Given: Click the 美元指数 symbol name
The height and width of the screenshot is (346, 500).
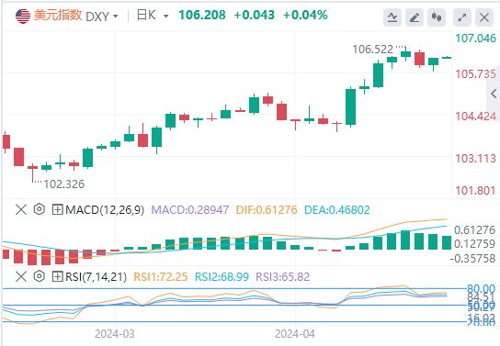Looking at the screenshot, I should pos(58,15).
